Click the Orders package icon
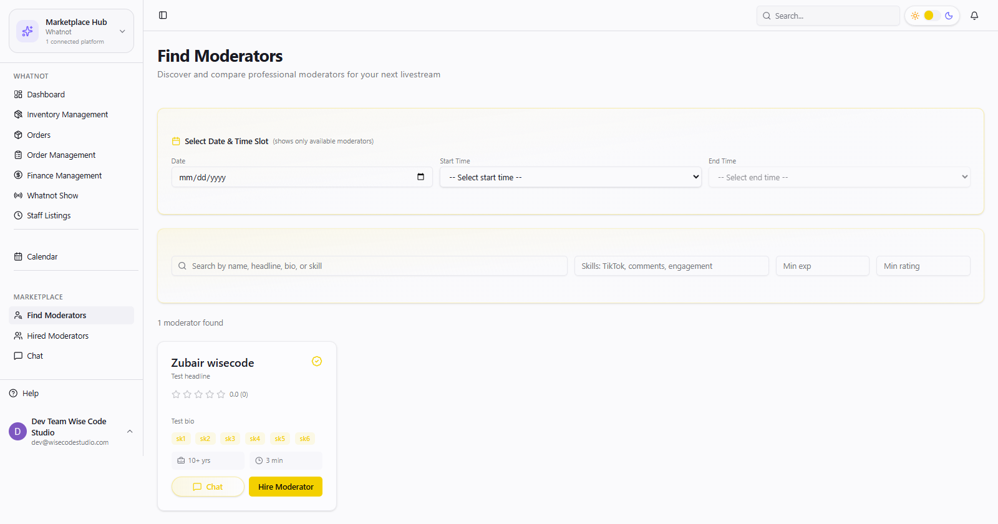 coord(18,135)
